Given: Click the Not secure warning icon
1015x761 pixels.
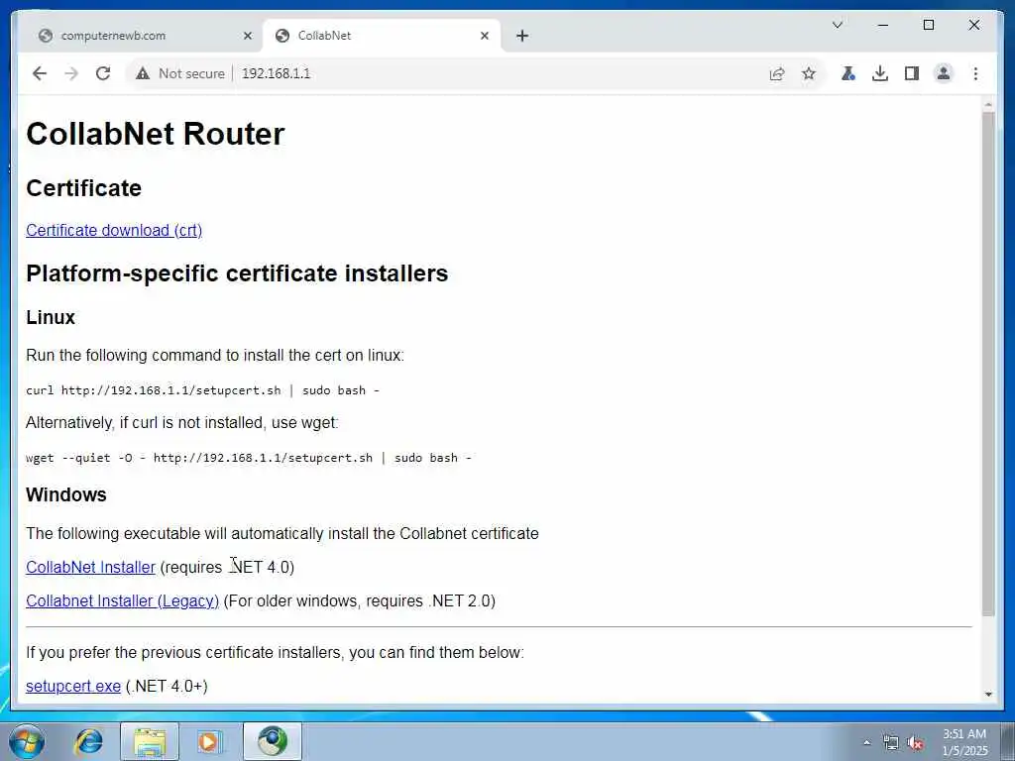Looking at the screenshot, I should click(143, 73).
